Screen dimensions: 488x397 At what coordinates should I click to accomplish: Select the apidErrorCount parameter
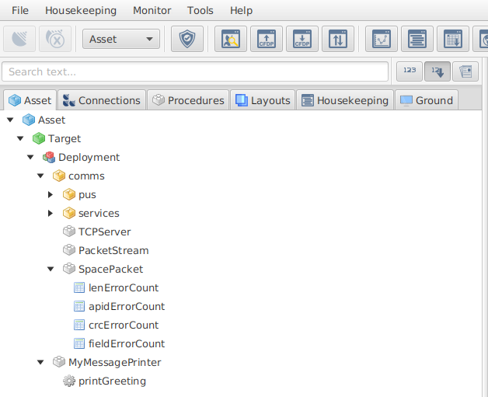127,306
